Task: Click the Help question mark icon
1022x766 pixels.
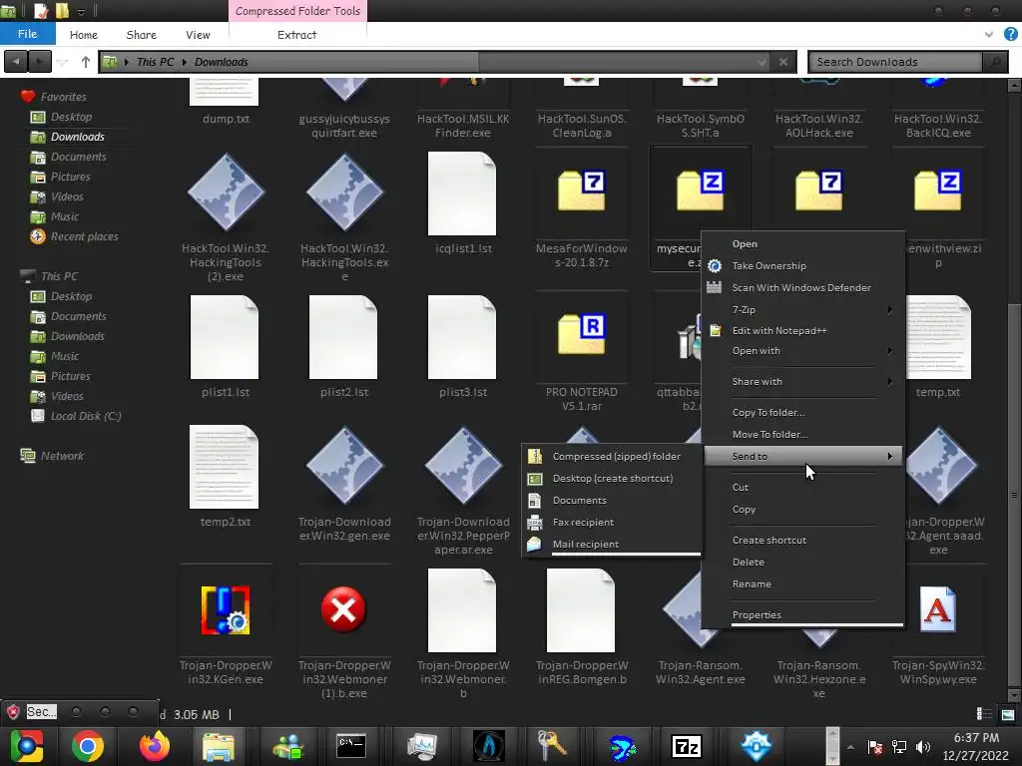Action: pos(1010,35)
